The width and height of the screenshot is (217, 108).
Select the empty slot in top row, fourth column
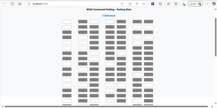(x=110, y=22)
